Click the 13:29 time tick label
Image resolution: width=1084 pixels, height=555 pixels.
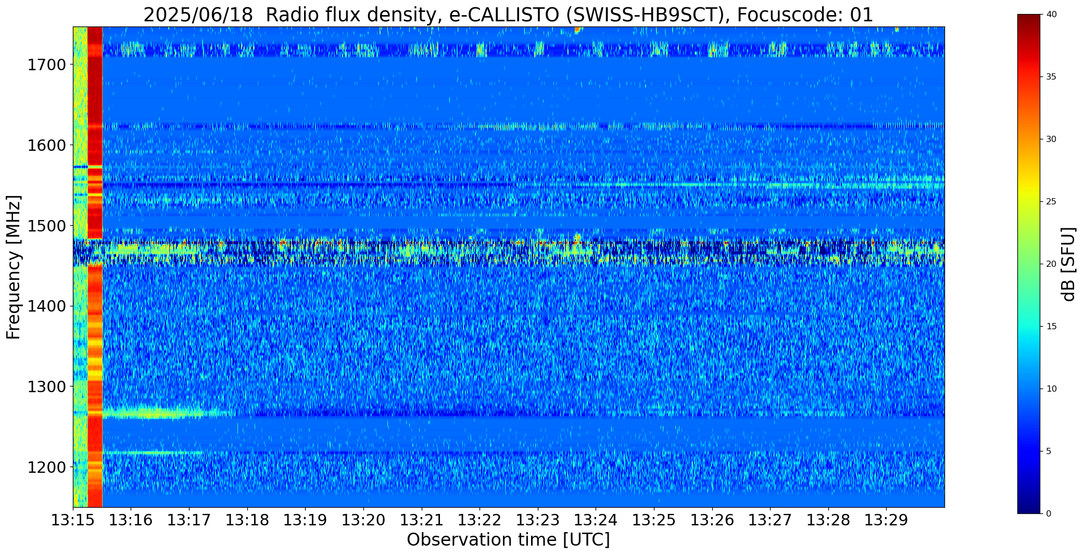click(887, 520)
